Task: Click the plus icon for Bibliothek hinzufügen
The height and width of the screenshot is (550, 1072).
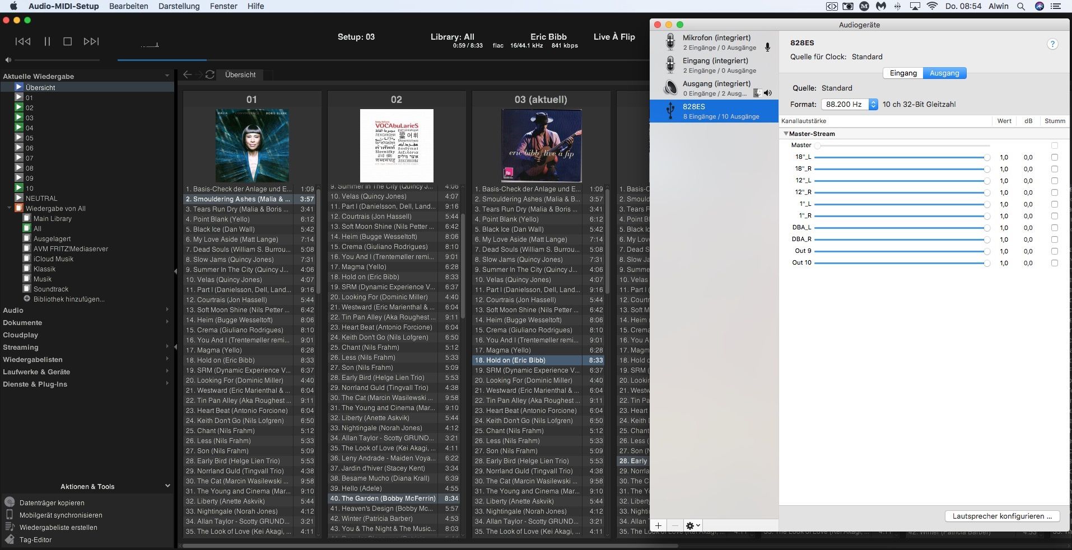Action: (27, 299)
